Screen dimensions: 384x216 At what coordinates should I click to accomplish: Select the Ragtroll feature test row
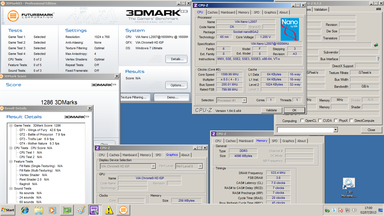28,184
